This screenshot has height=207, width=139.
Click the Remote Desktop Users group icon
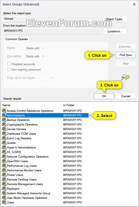(x=4, y=179)
